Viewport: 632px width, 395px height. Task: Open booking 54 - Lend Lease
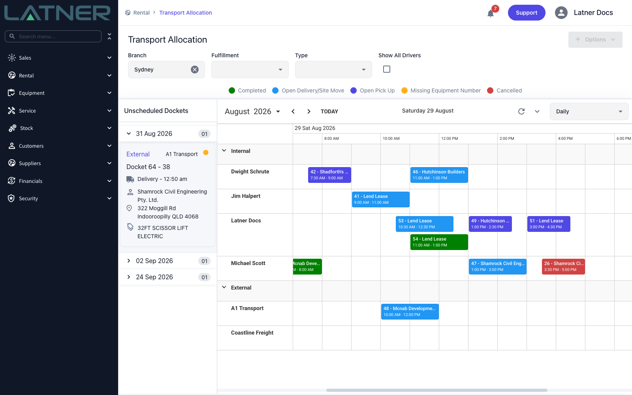(x=439, y=242)
